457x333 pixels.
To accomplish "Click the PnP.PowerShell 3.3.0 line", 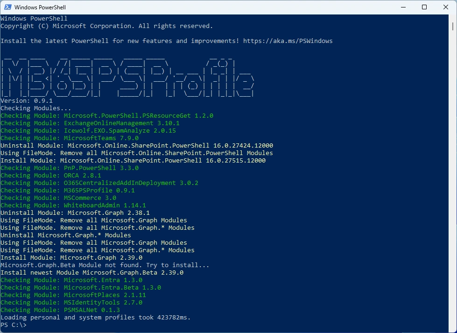I will tap(70, 168).
